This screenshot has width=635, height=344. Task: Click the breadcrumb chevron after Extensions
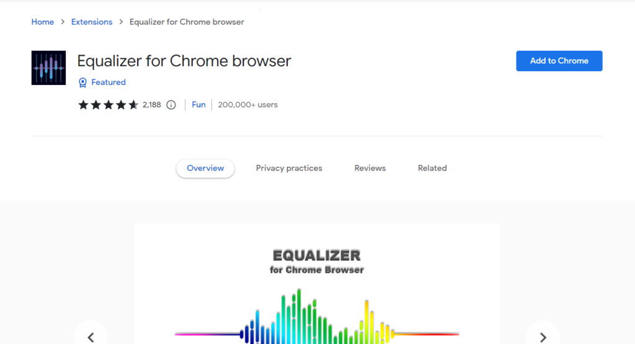pyautogui.click(x=121, y=22)
